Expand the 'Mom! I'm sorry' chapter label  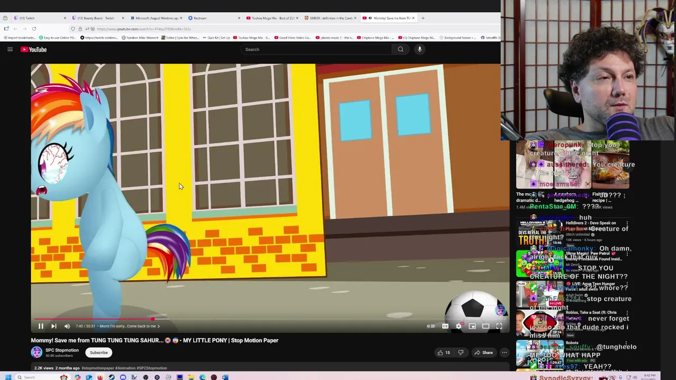[x=129, y=326]
